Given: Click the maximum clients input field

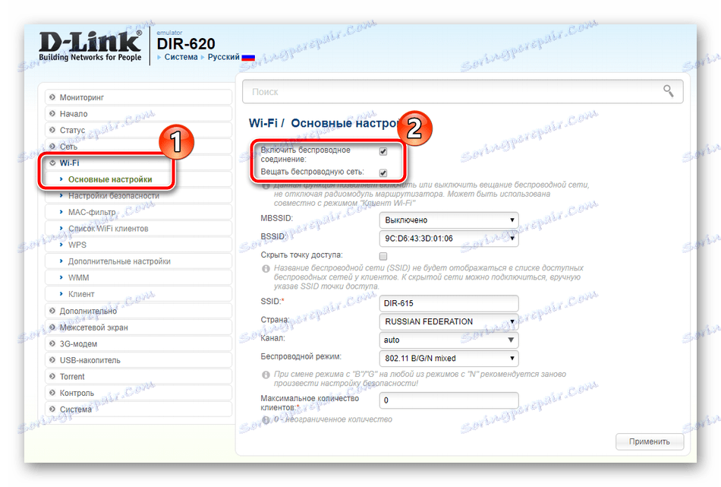Looking at the screenshot, I should [x=449, y=400].
